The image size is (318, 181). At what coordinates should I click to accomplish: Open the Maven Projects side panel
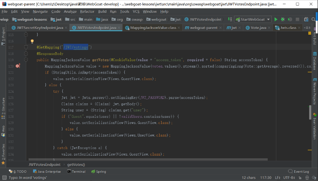click(315, 91)
